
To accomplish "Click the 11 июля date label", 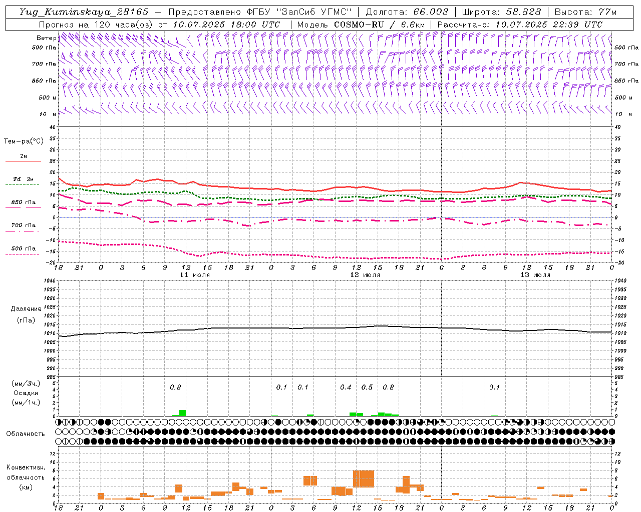I will coord(195,275).
